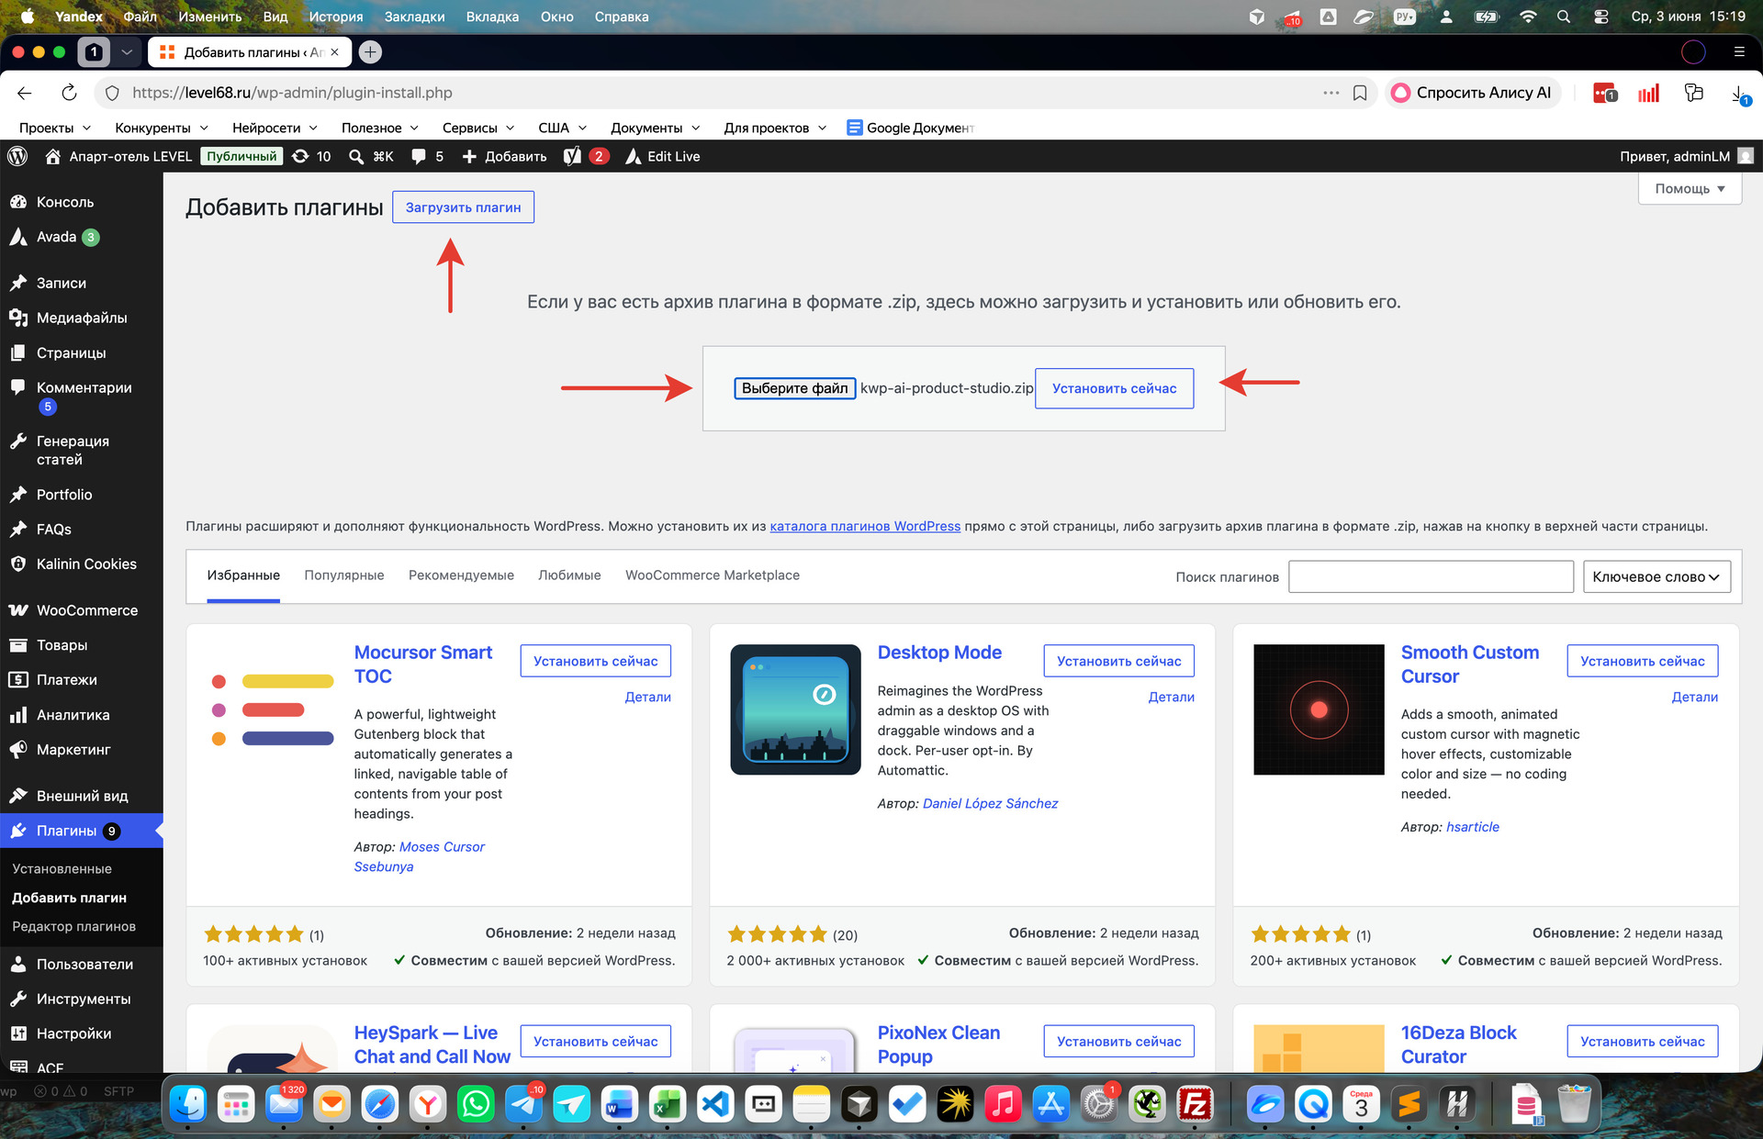Image resolution: width=1763 pixels, height=1139 pixels.
Task: Open Пользователи in the sidebar
Action: click(x=84, y=964)
